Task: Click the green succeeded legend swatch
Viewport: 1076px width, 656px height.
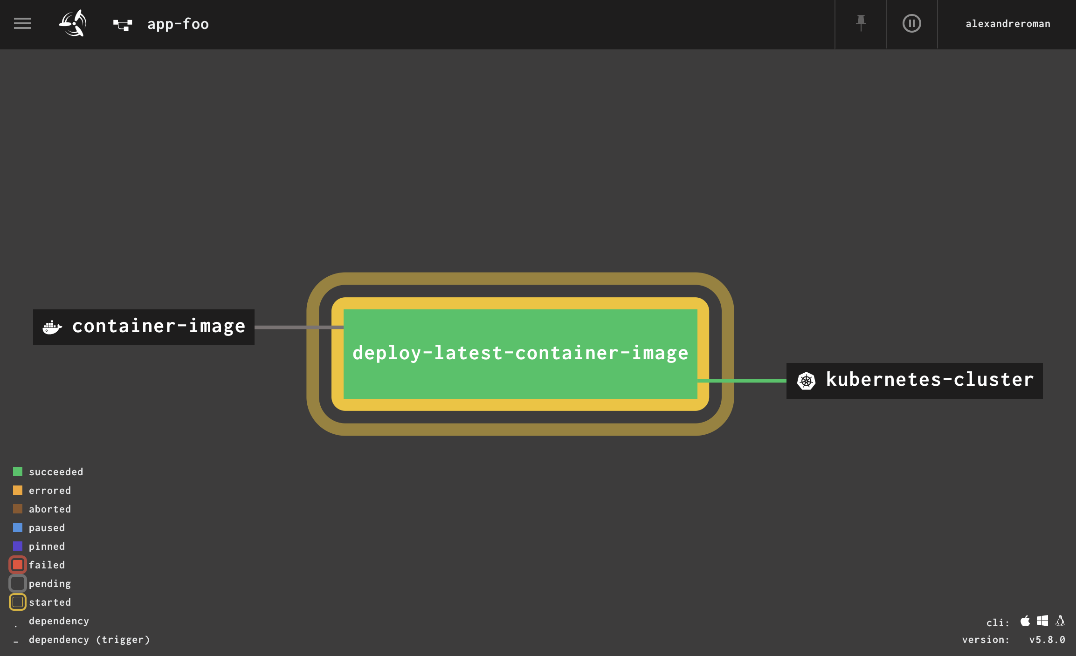Action: [x=18, y=471]
